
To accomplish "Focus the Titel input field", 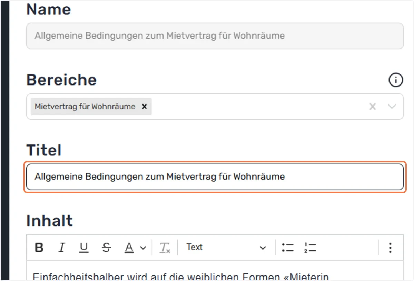I will [x=215, y=177].
